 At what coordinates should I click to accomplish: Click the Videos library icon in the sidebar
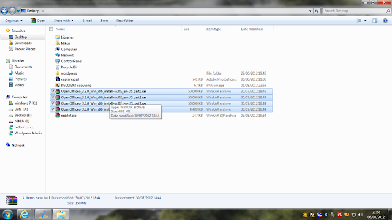11,85
